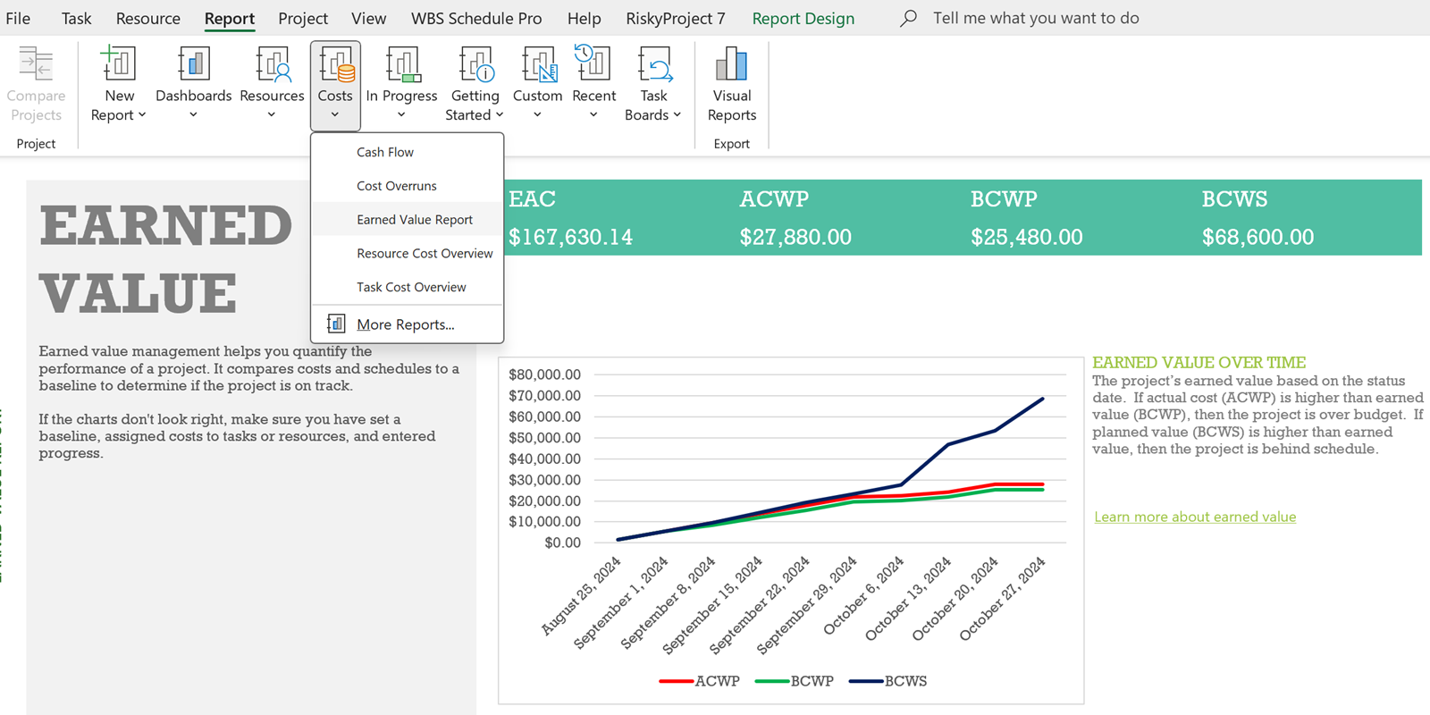Choose Earned Value Report menu item
Image resolution: width=1430 pixels, height=715 pixels.
[415, 220]
